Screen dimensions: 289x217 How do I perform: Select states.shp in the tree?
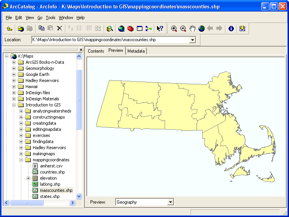[50, 196]
